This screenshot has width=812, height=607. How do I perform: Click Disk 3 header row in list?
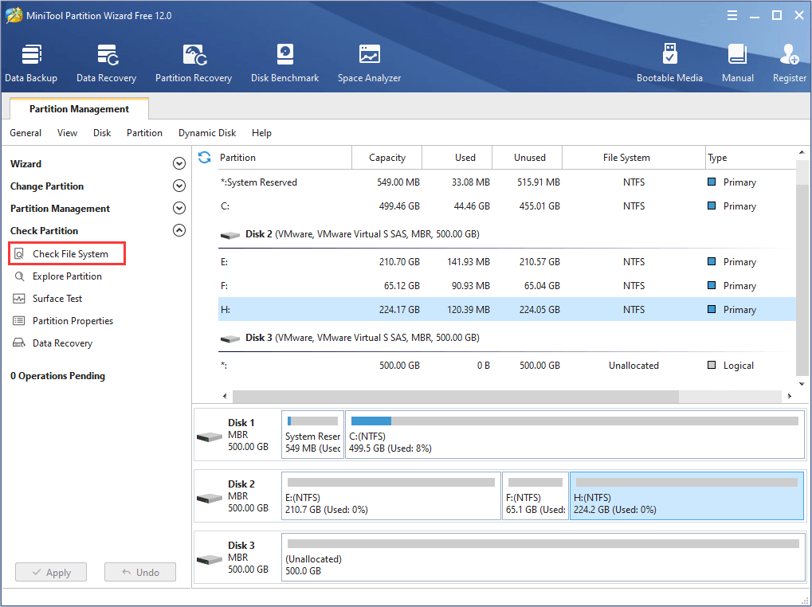[507, 338]
